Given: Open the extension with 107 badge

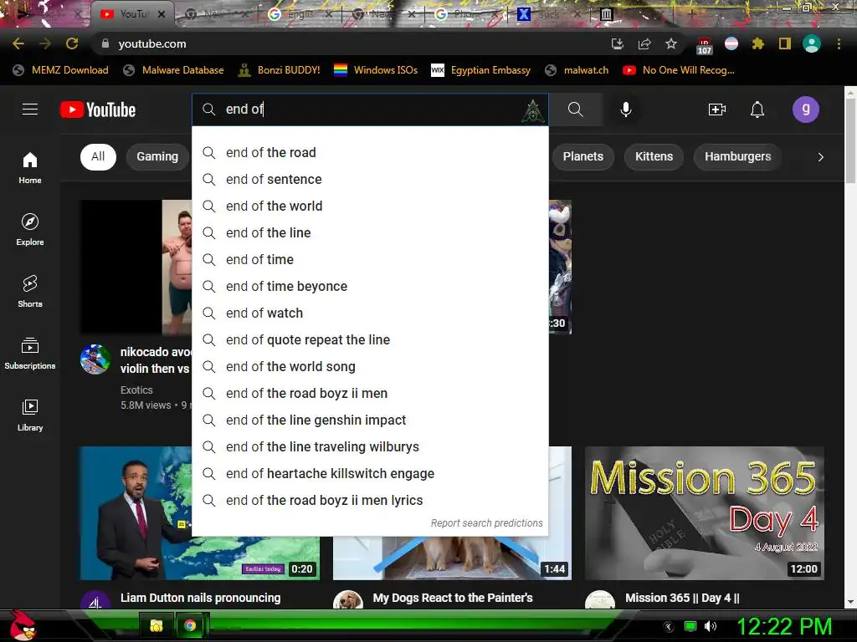Looking at the screenshot, I should pos(704,46).
